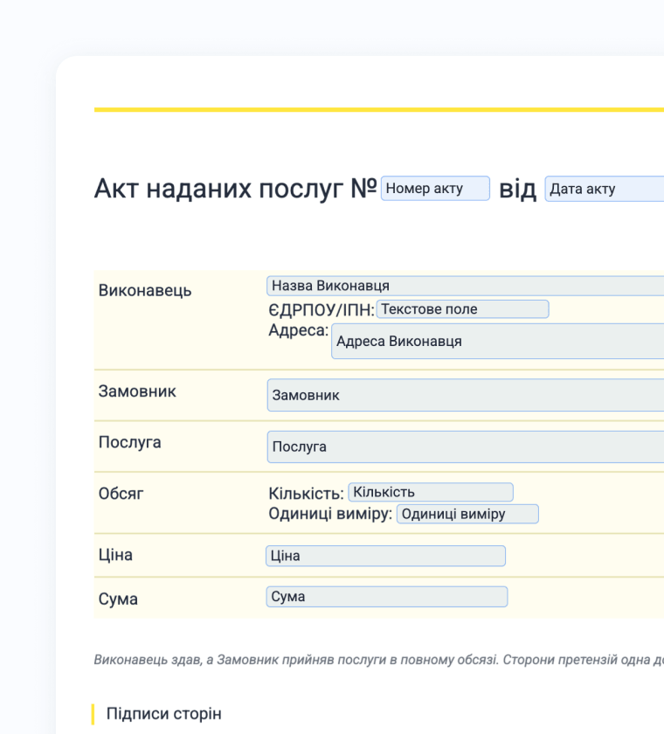Click the Сума row label
Screen dimensions: 664x734
[118, 599]
